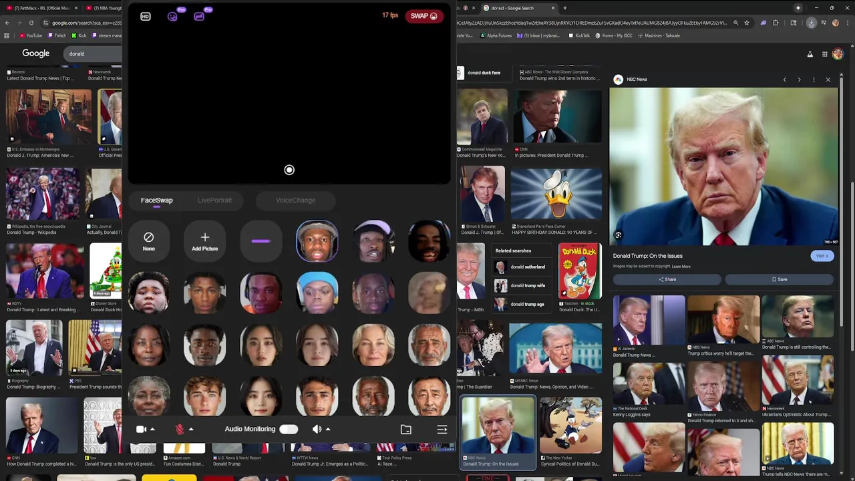Toggle the HD quality icon
The width and height of the screenshot is (855, 481).
tap(146, 17)
